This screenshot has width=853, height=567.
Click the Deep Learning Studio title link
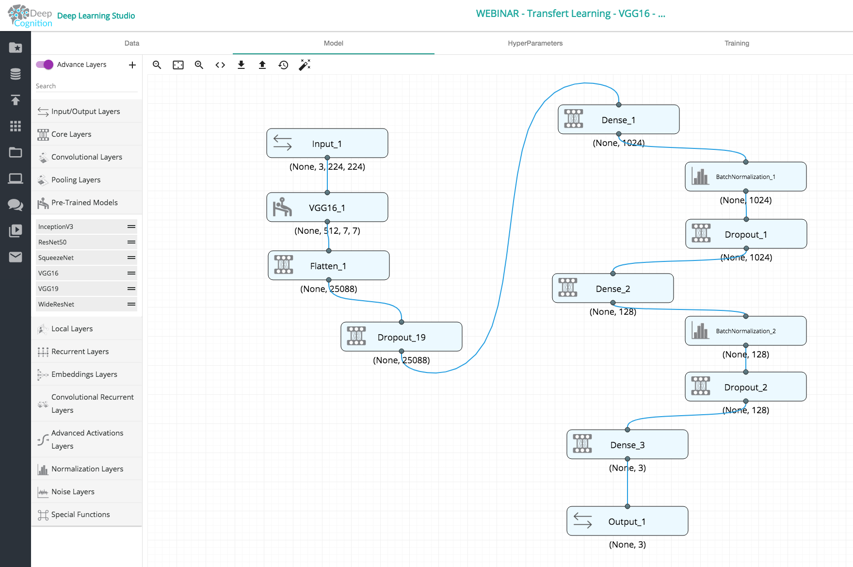pyautogui.click(x=96, y=16)
